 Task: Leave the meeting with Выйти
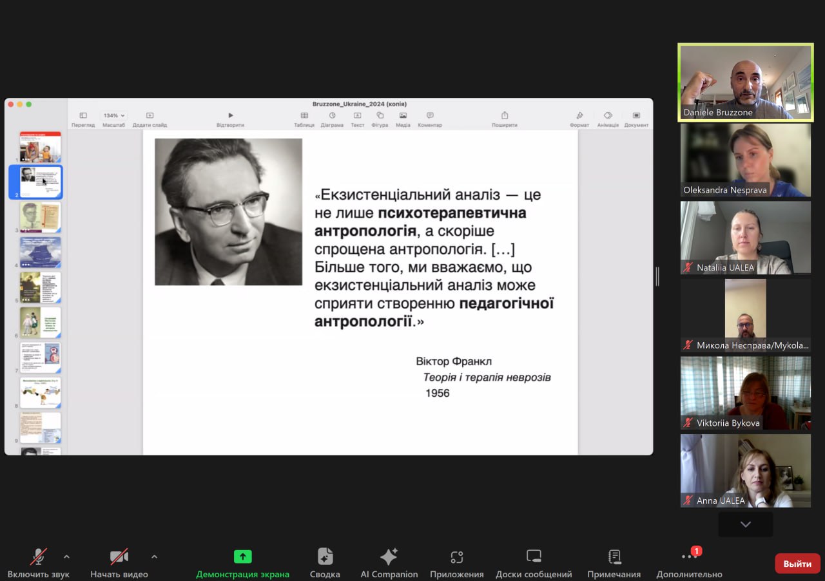[797, 563]
